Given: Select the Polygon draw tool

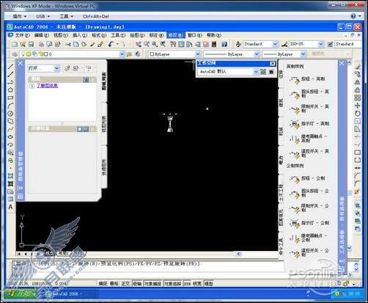Looking at the screenshot, I should click(10, 90).
